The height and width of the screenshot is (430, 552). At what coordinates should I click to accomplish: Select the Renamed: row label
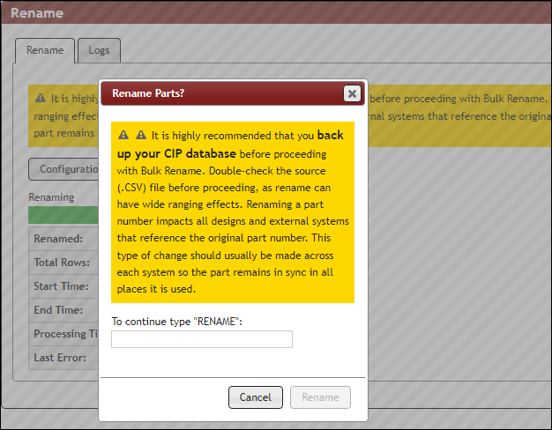58,239
